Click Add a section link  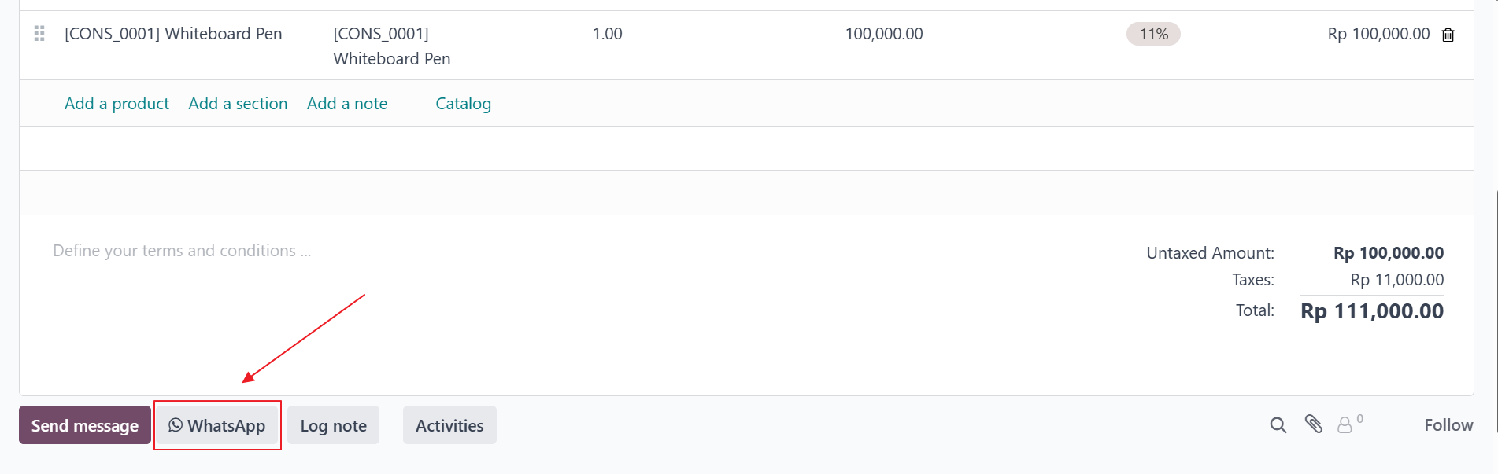238,104
